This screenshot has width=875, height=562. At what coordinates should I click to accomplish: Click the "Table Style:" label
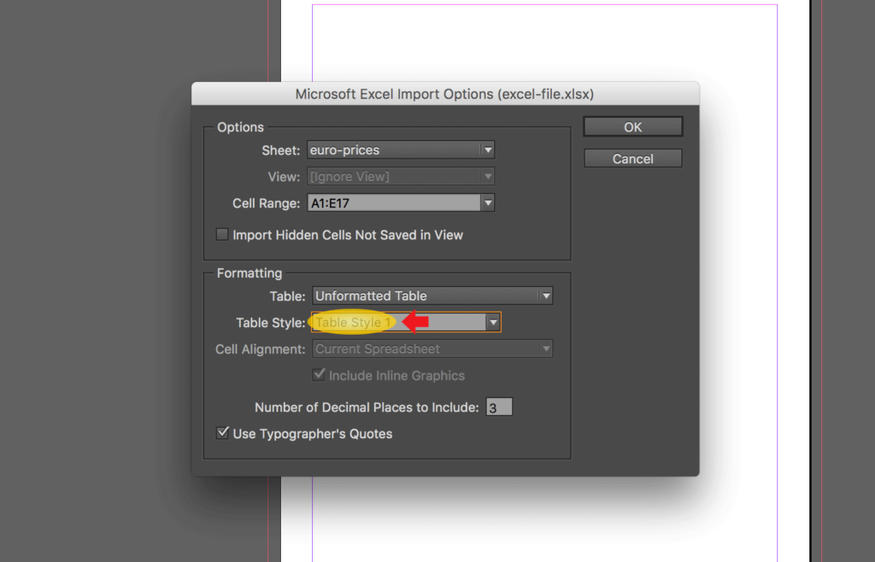pyautogui.click(x=271, y=323)
